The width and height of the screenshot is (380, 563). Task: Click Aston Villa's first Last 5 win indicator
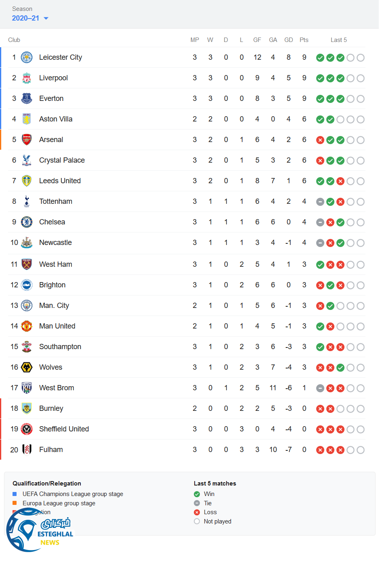tap(320, 119)
